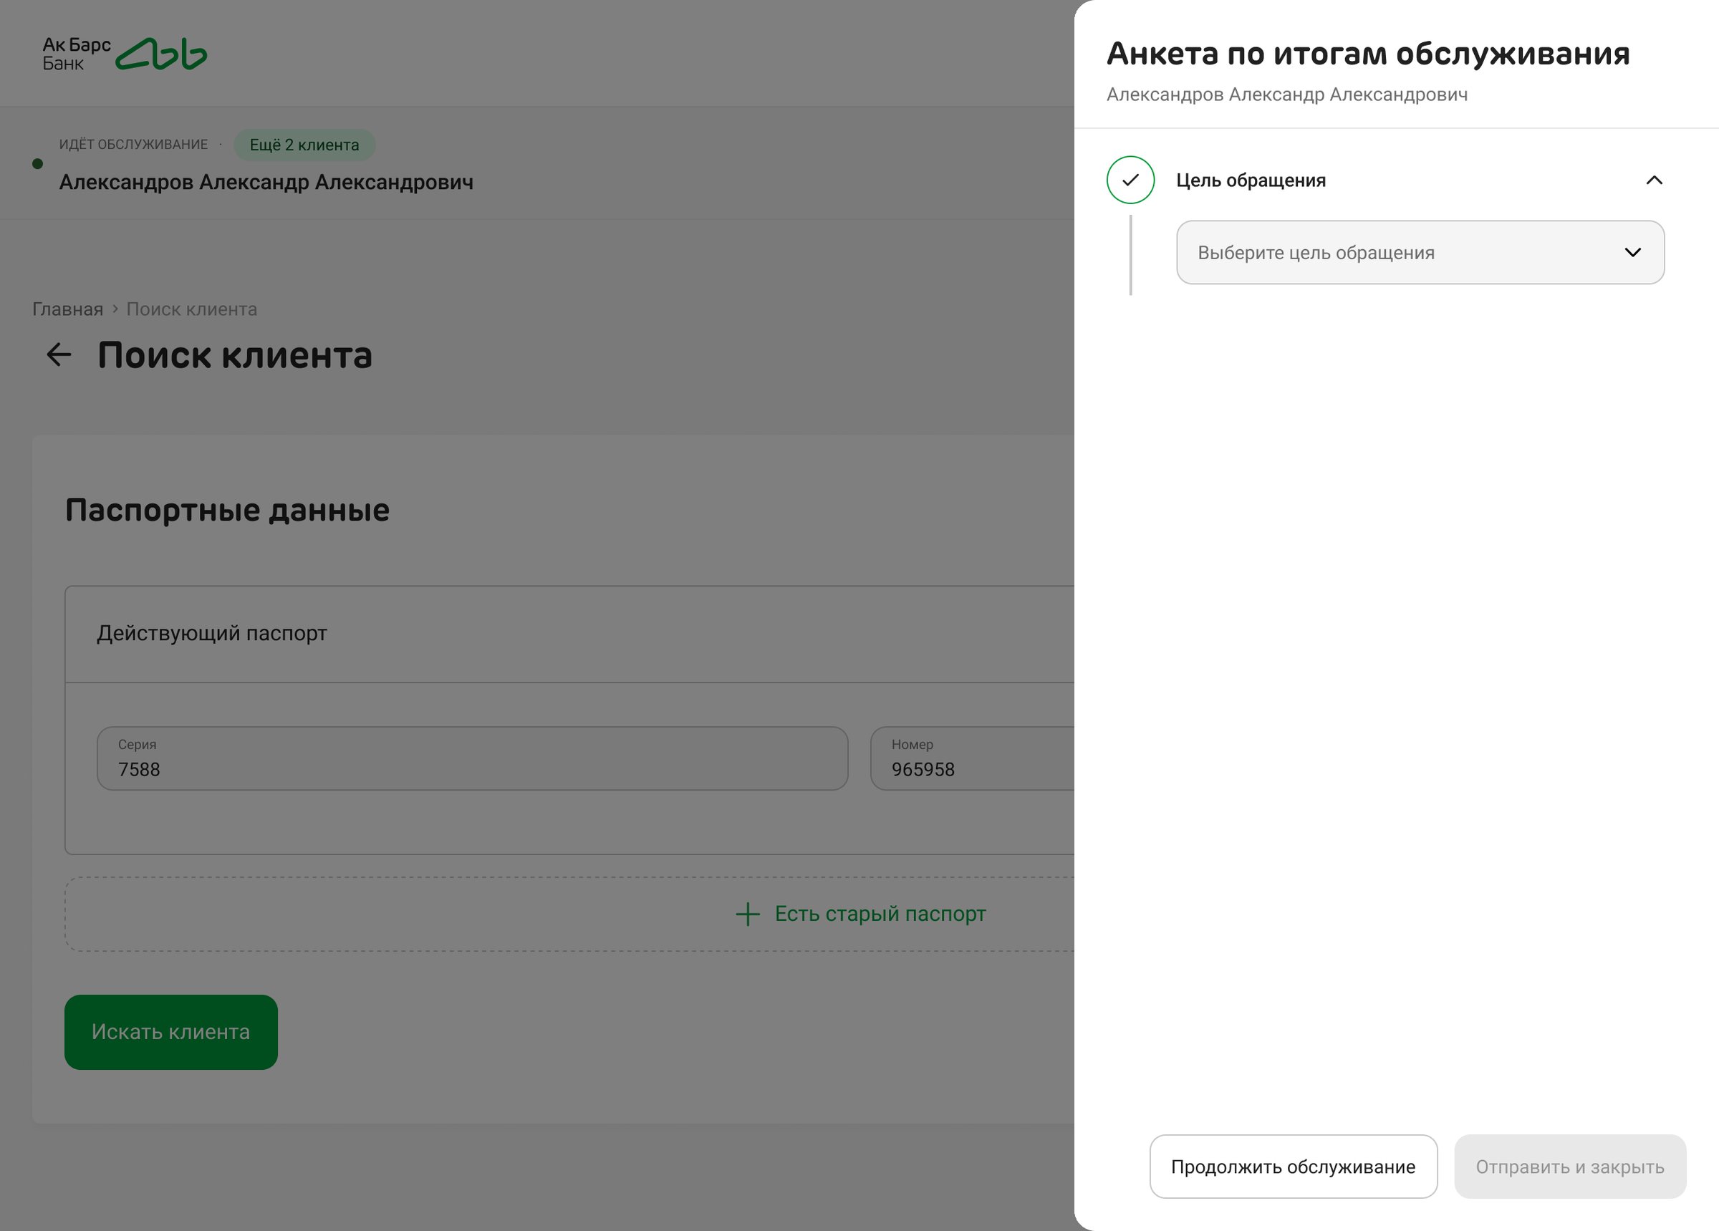Click Продолжить обслуживание button
Image resolution: width=1719 pixels, height=1231 pixels.
pyautogui.click(x=1293, y=1167)
